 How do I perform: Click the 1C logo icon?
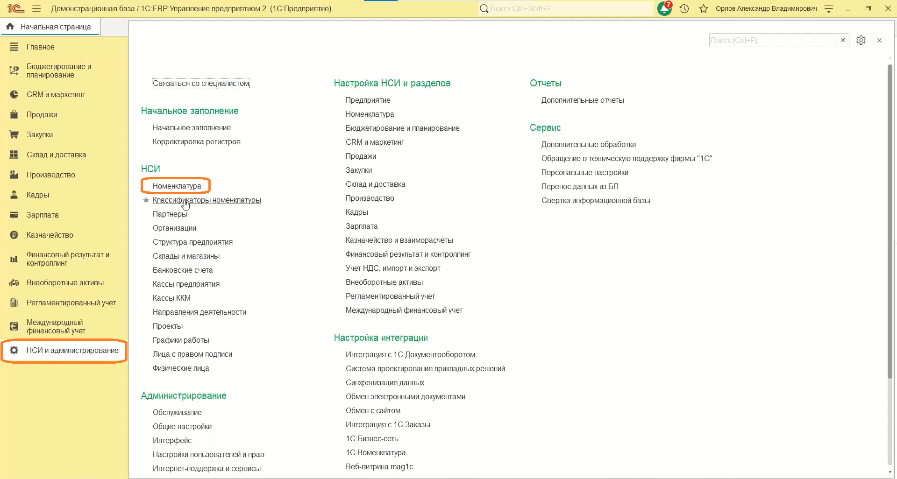click(x=15, y=8)
